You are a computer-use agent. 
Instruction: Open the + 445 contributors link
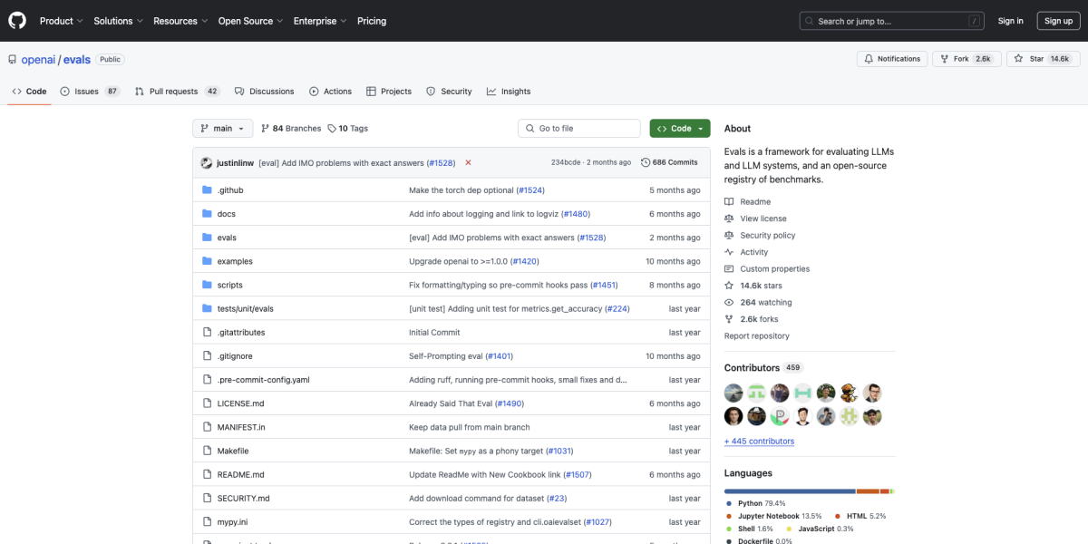point(759,441)
